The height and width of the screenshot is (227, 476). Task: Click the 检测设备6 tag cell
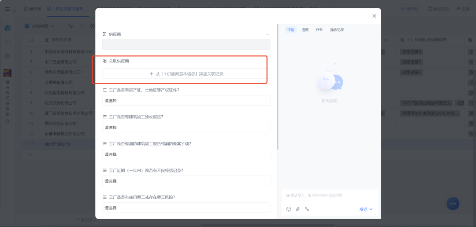click(x=412, y=72)
